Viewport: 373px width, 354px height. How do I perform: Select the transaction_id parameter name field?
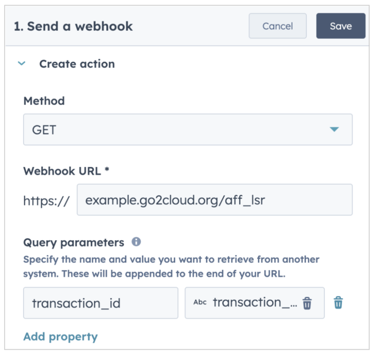point(100,303)
